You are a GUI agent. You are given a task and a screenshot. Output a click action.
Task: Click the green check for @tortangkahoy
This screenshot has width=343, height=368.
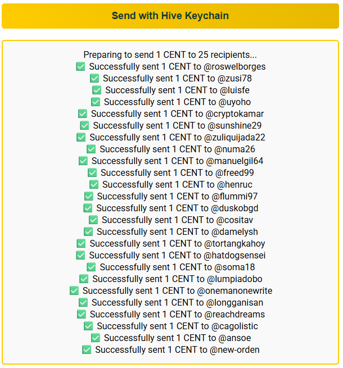pyautogui.click(x=82, y=243)
